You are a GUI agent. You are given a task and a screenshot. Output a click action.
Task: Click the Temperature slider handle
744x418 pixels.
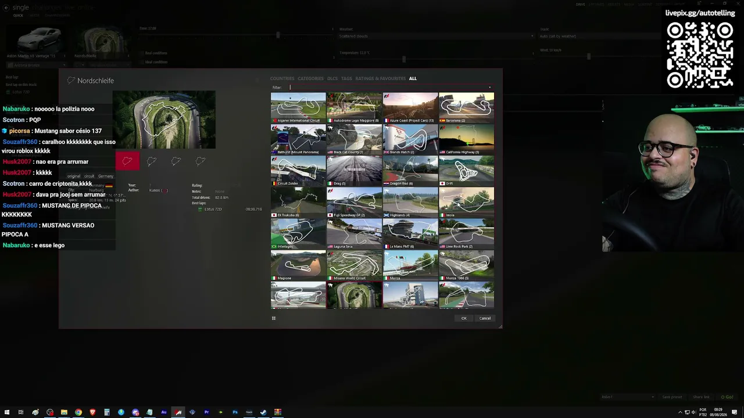point(404,59)
